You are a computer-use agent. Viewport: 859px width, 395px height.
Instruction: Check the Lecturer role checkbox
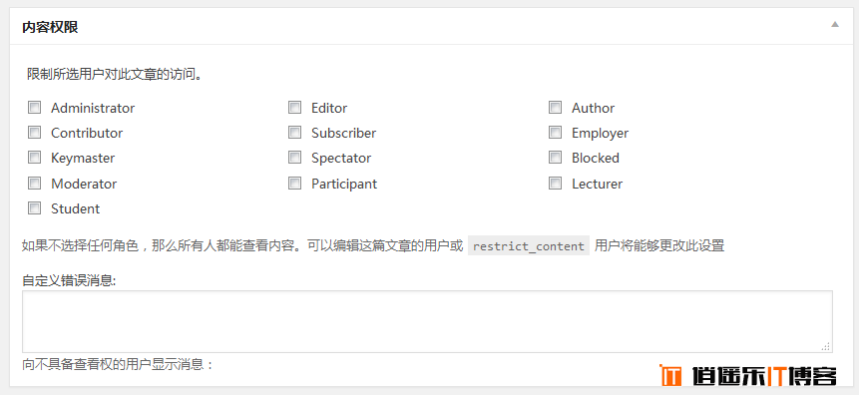point(555,183)
